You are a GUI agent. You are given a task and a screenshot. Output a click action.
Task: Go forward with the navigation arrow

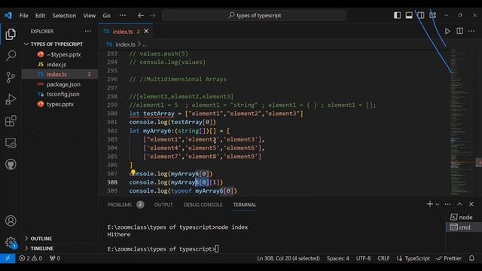pos(152,15)
